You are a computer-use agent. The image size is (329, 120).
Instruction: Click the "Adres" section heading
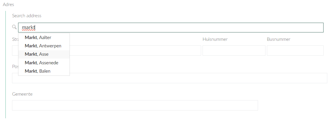click(8, 5)
